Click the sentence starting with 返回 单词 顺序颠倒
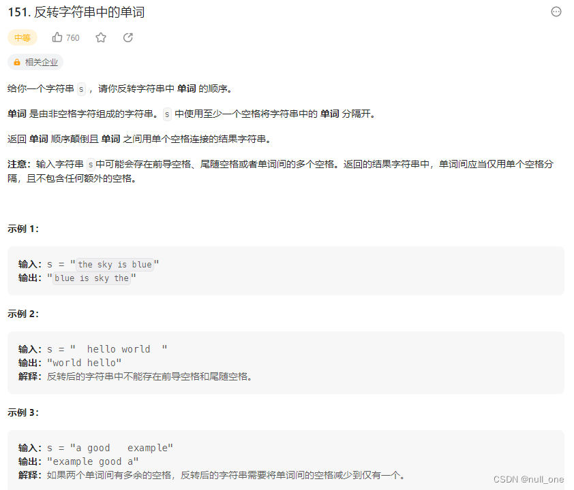The image size is (574, 490). click(139, 140)
